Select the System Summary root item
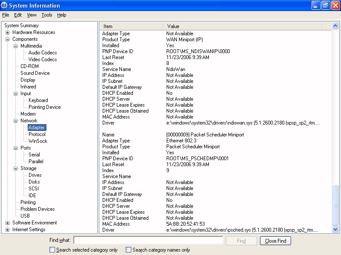341x255 pixels. [x=21, y=25]
